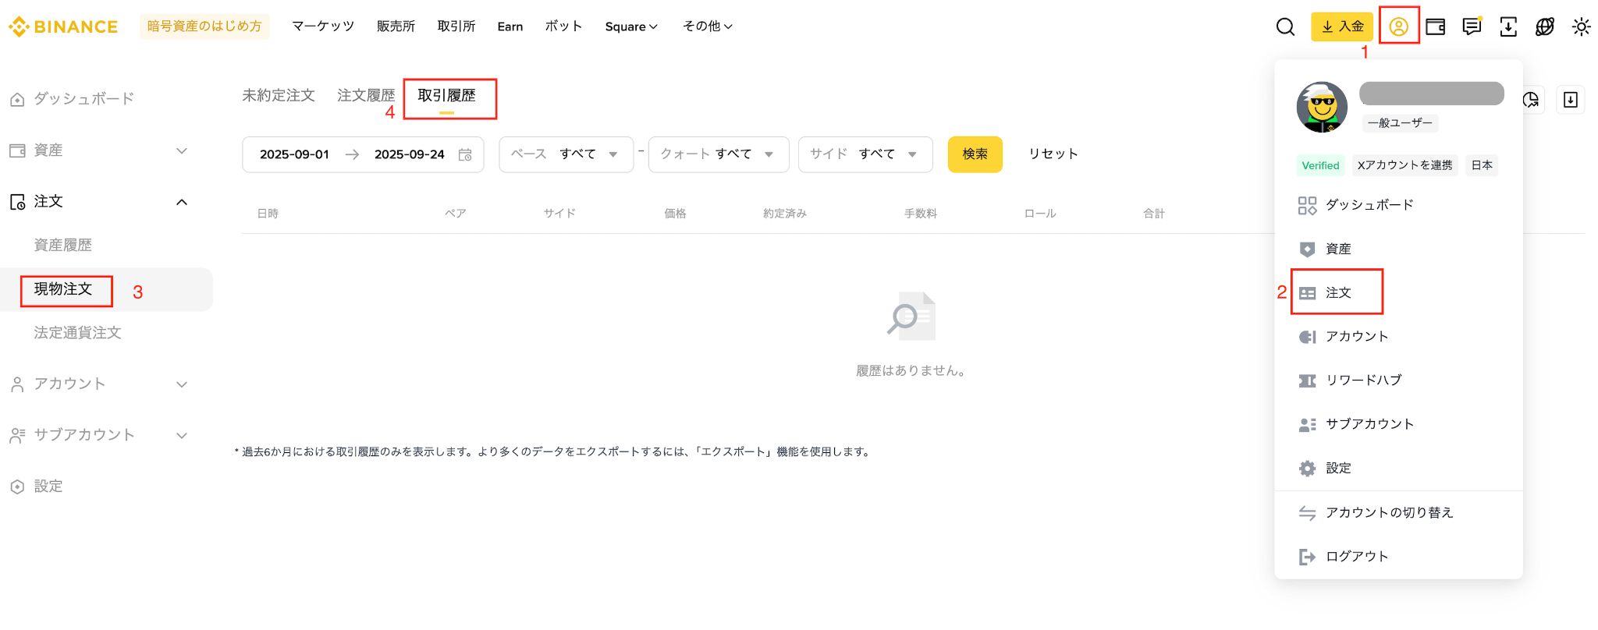The width and height of the screenshot is (1598, 630).
Task: Click the icon beside アカウント in dropdown menu
Action: 1307,337
